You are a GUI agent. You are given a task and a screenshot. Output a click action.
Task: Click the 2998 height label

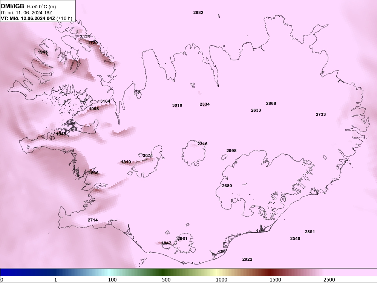(x=231, y=151)
